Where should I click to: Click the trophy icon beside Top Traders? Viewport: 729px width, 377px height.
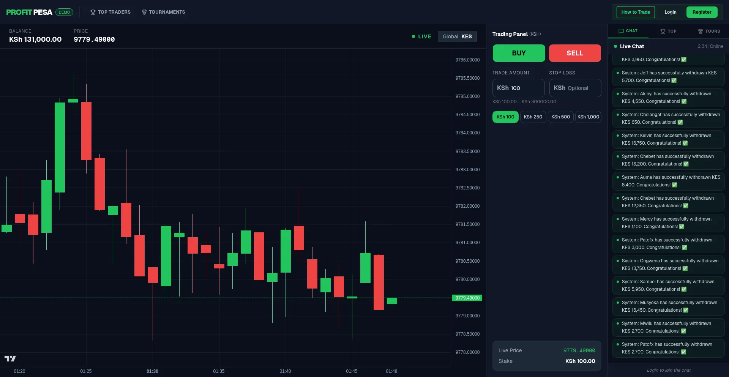click(93, 12)
